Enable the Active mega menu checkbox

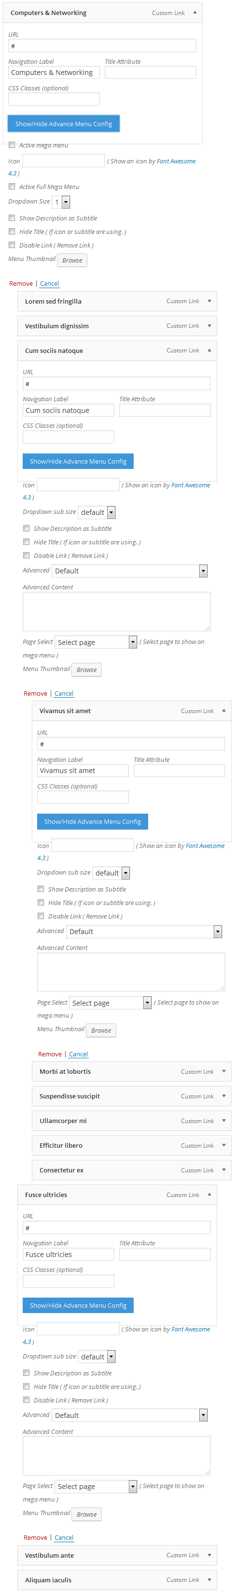(x=12, y=145)
